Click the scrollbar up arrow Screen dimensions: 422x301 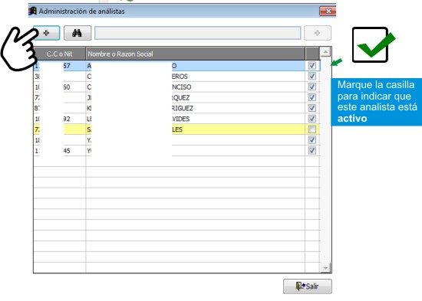coord(325,51)
